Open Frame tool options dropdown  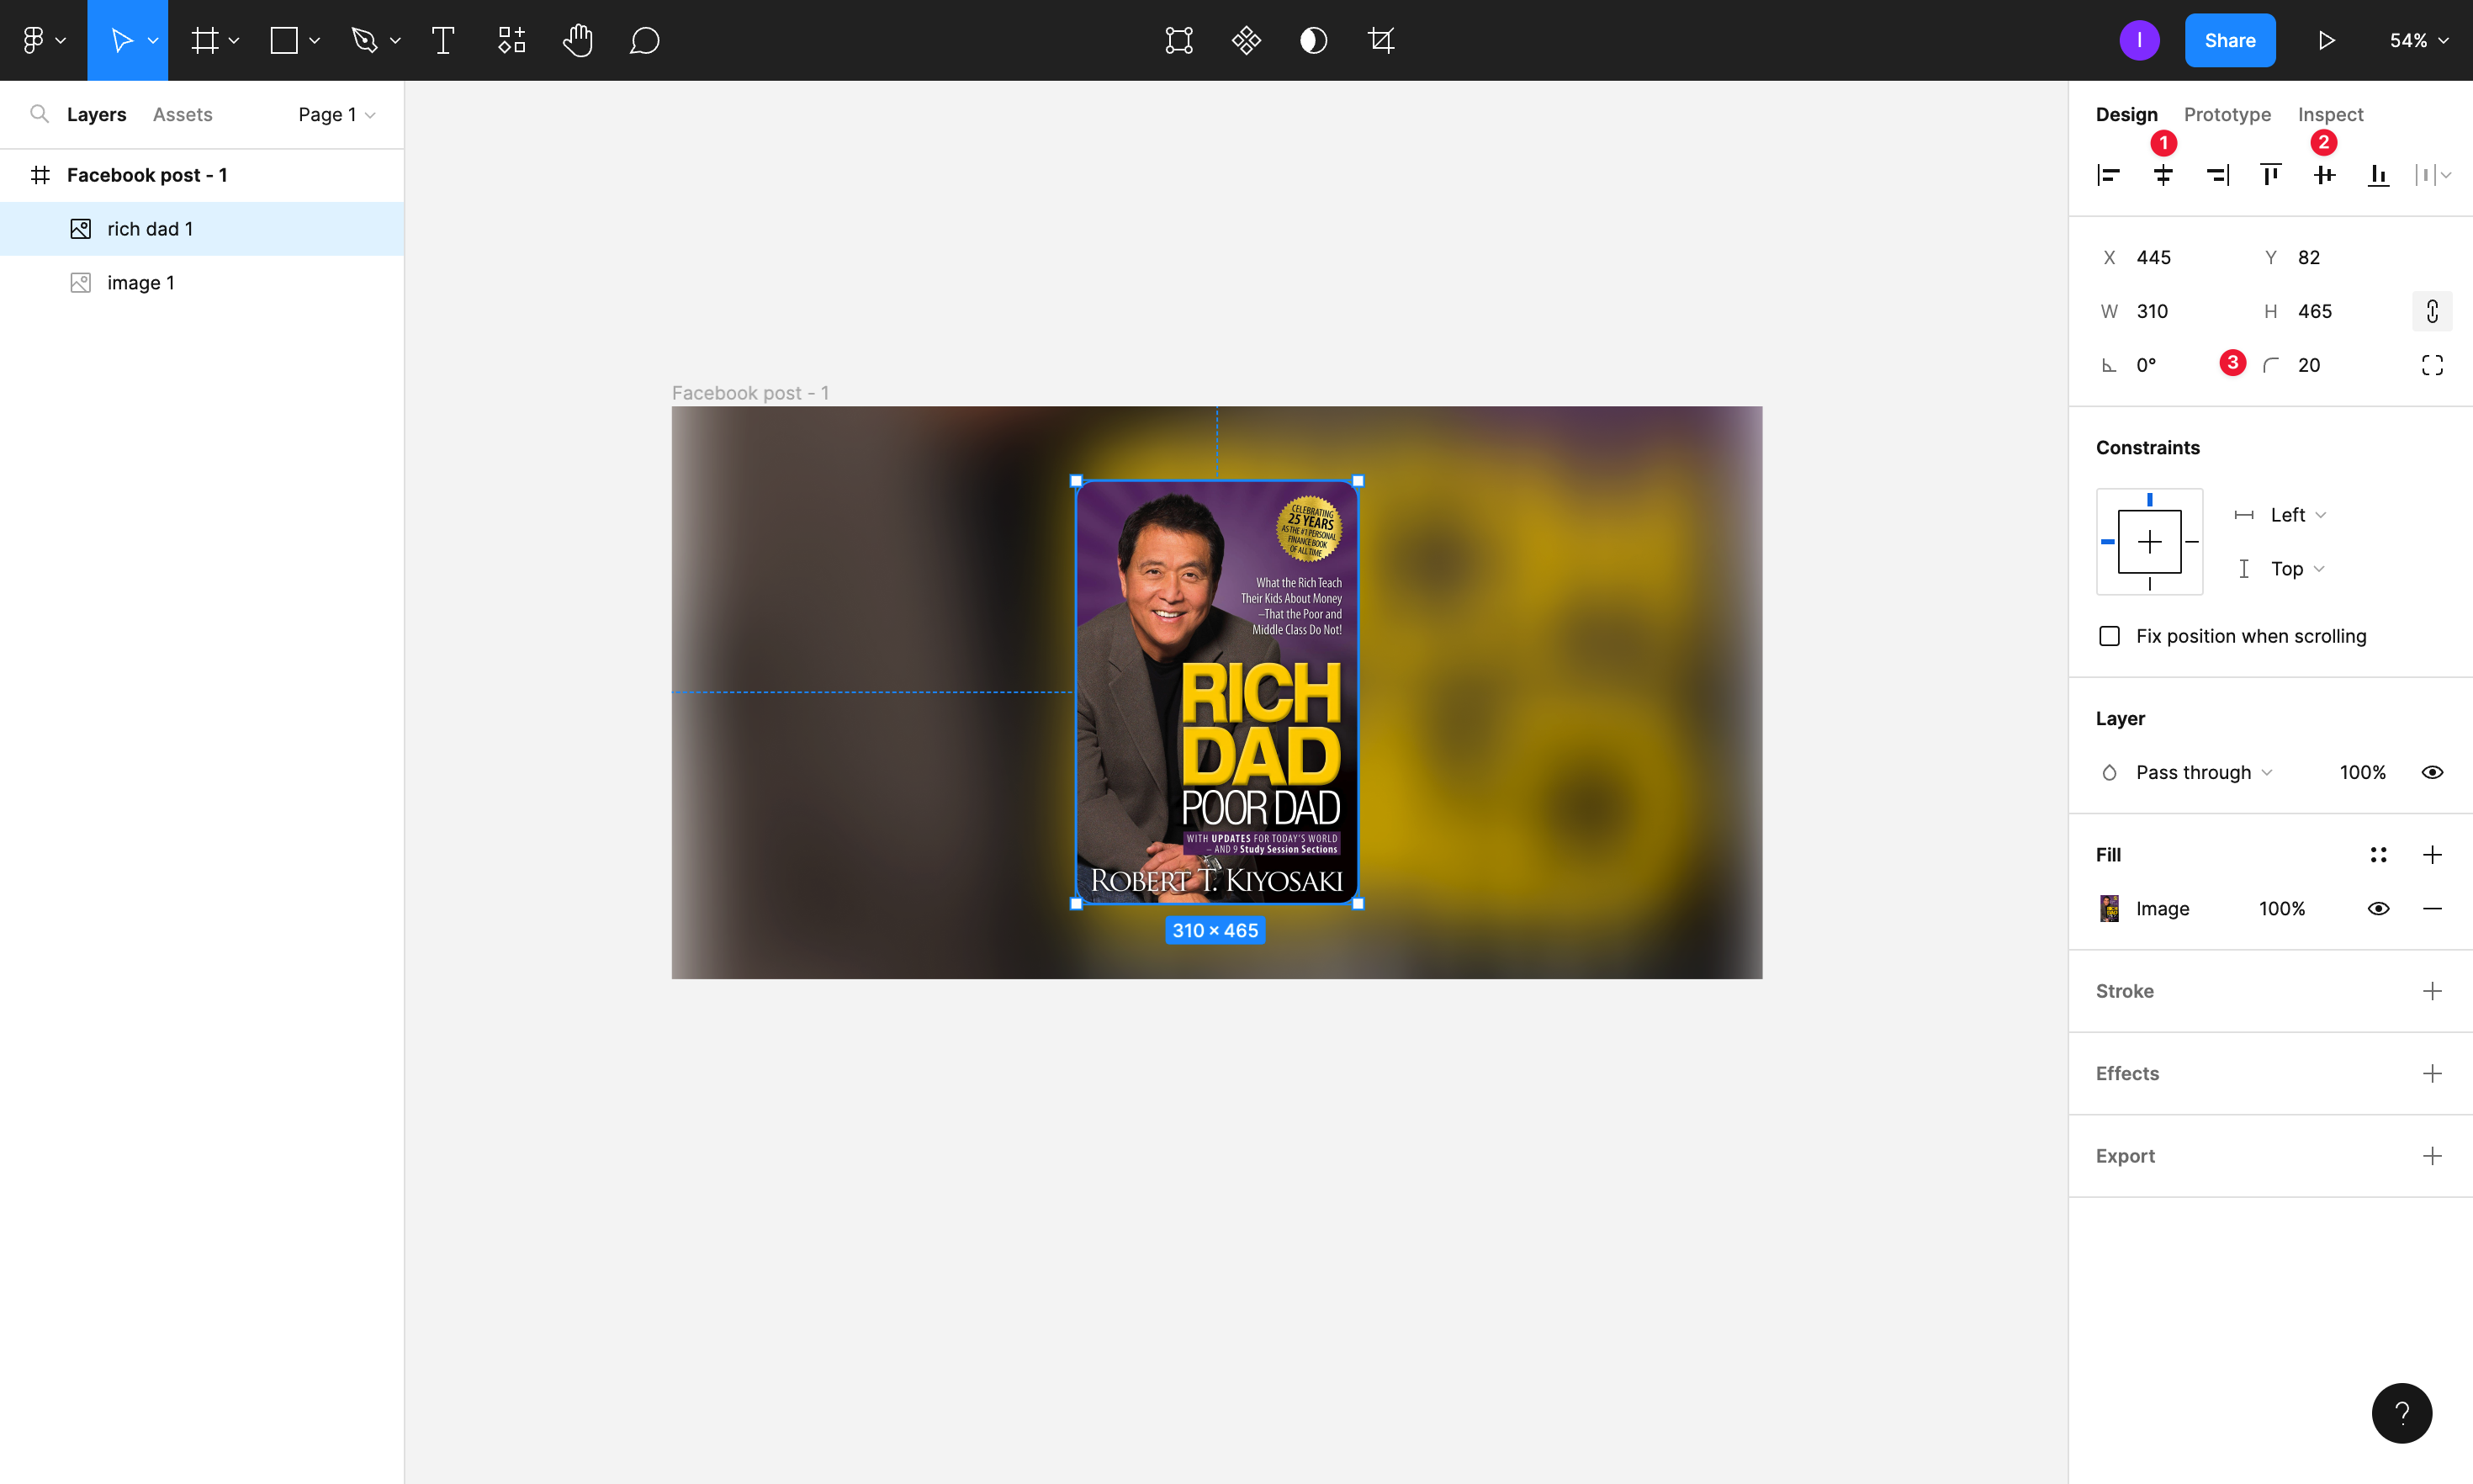[x=234, y=41]
